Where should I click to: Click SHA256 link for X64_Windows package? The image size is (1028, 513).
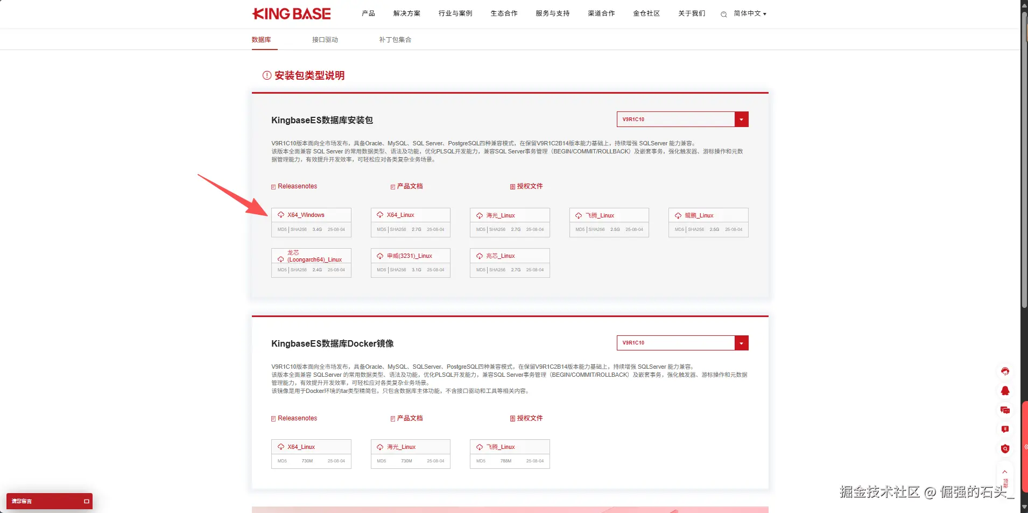pos(299,230)
